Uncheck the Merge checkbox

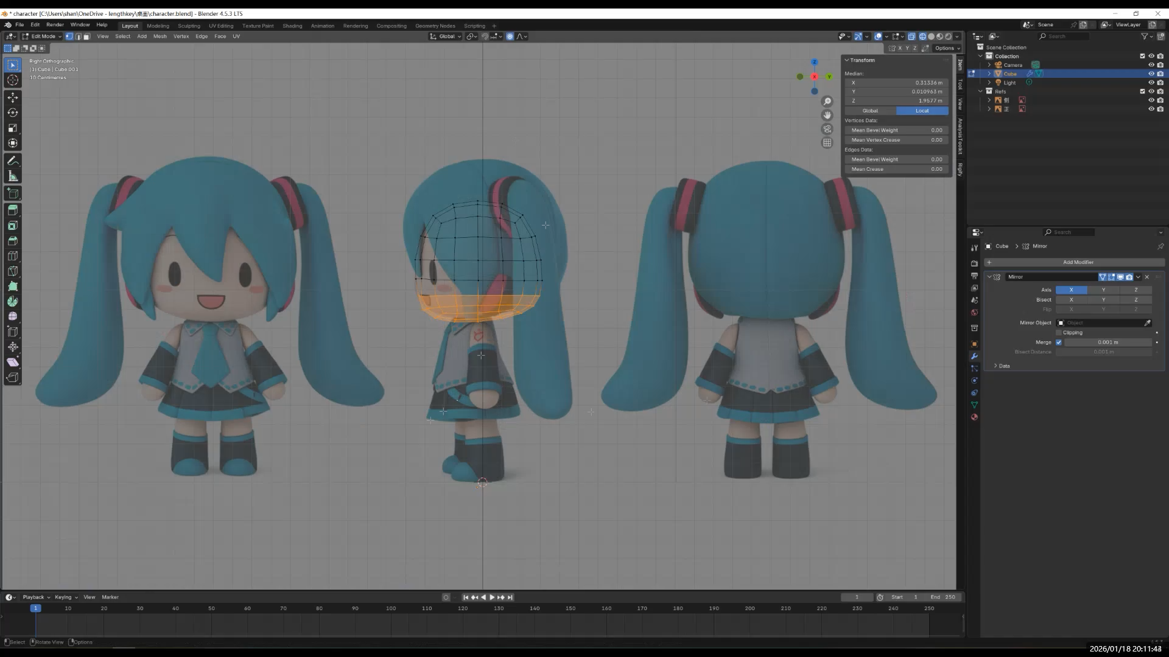1059,342
